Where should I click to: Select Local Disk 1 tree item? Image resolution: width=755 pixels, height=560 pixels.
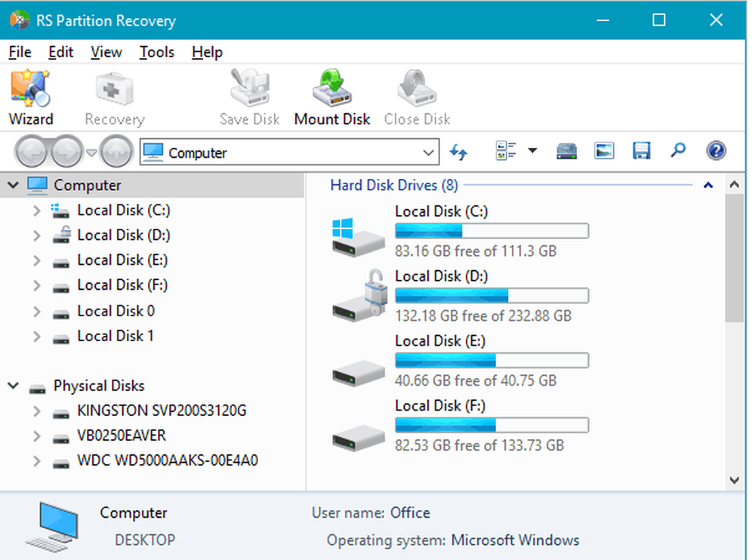(116, 336)
